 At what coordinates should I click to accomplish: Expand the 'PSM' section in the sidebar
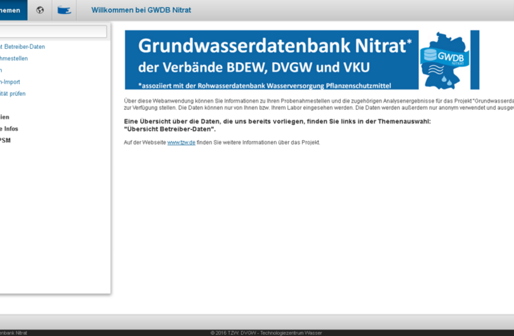6,140
